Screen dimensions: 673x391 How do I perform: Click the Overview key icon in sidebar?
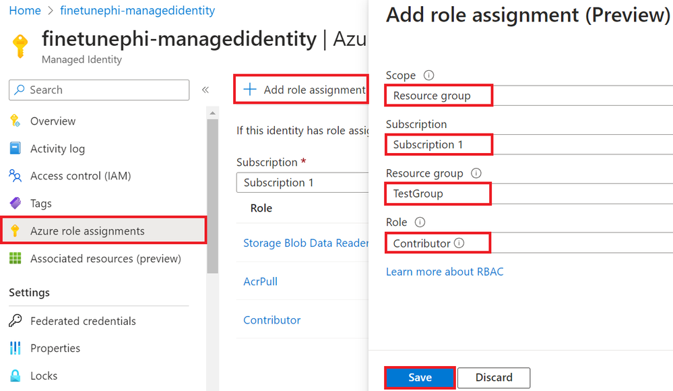15,121
